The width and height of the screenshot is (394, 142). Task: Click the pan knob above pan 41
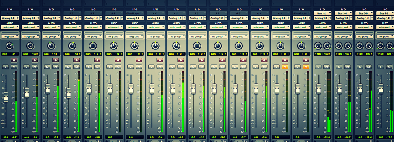pos(9,46)
